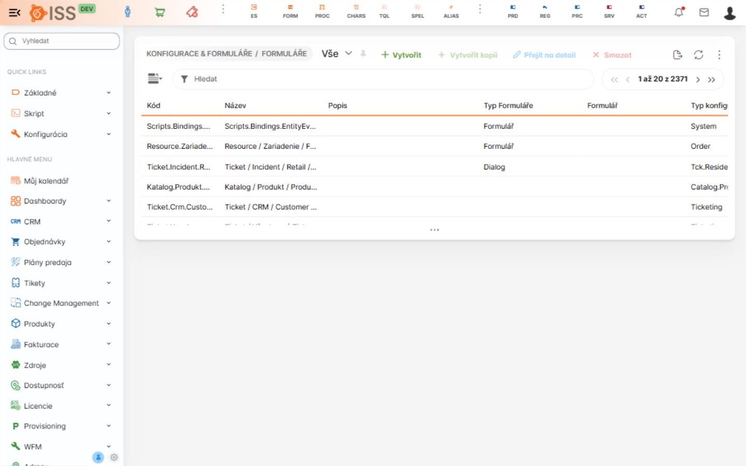
Task: Click Vytvořit button
Action: [x=401, y=55]
